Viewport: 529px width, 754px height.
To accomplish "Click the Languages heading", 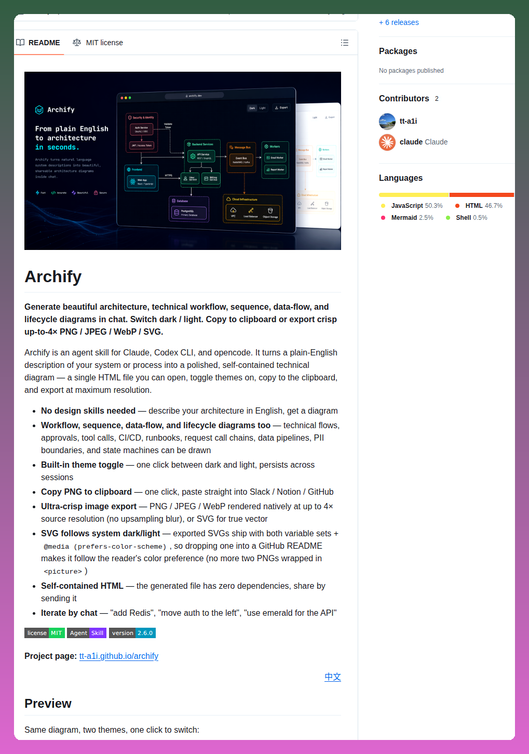I will tap(401, 178).
